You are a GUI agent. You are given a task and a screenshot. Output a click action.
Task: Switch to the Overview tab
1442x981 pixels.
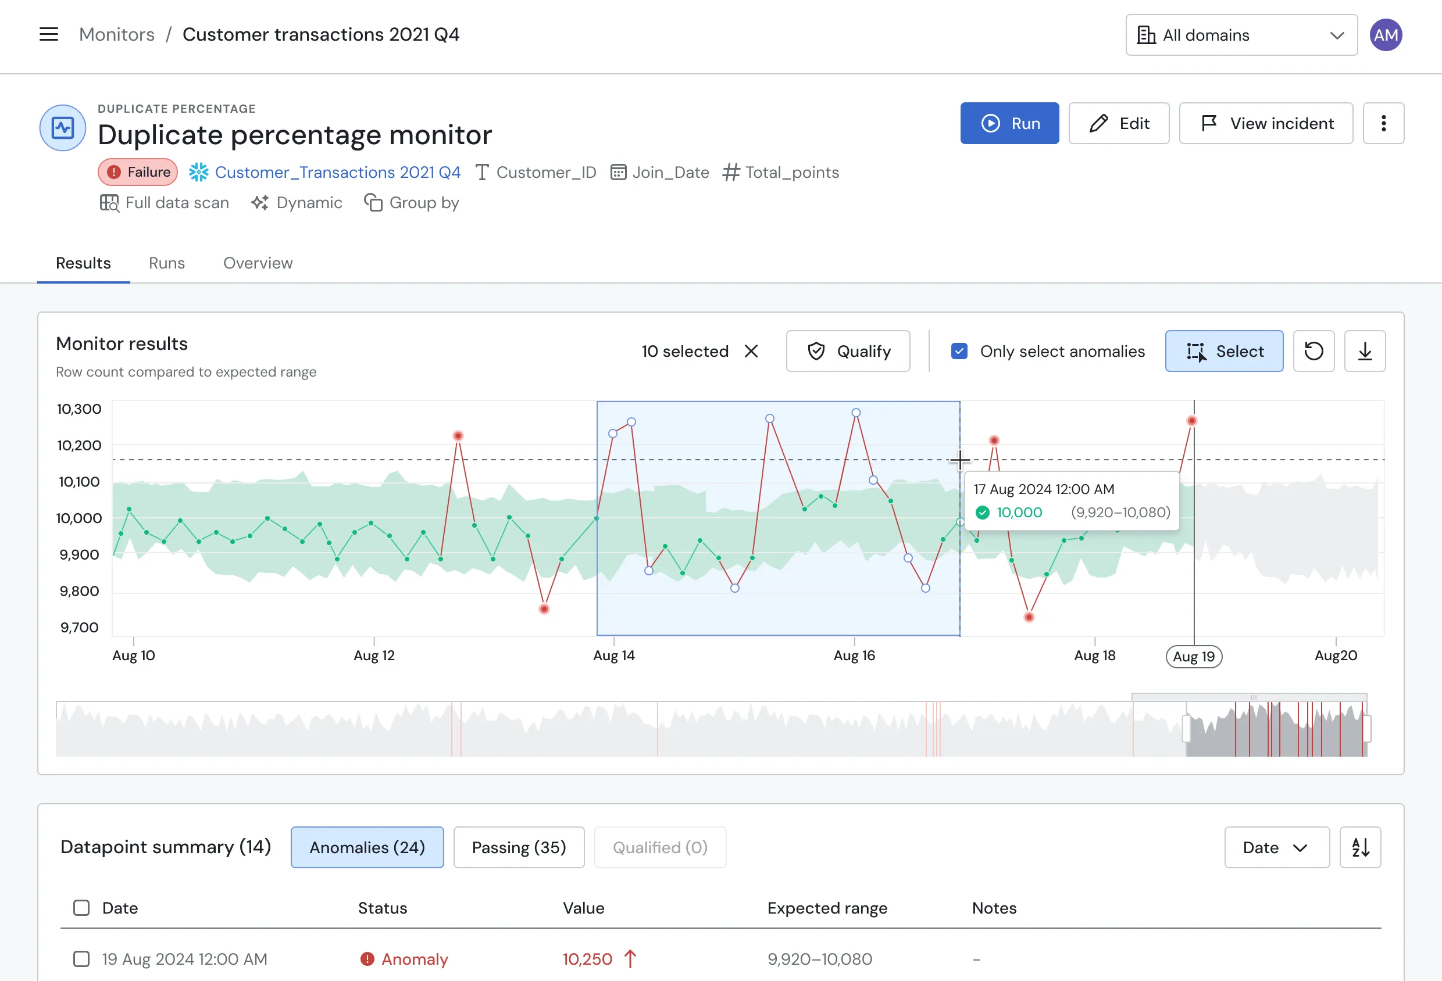coord(258,263)
